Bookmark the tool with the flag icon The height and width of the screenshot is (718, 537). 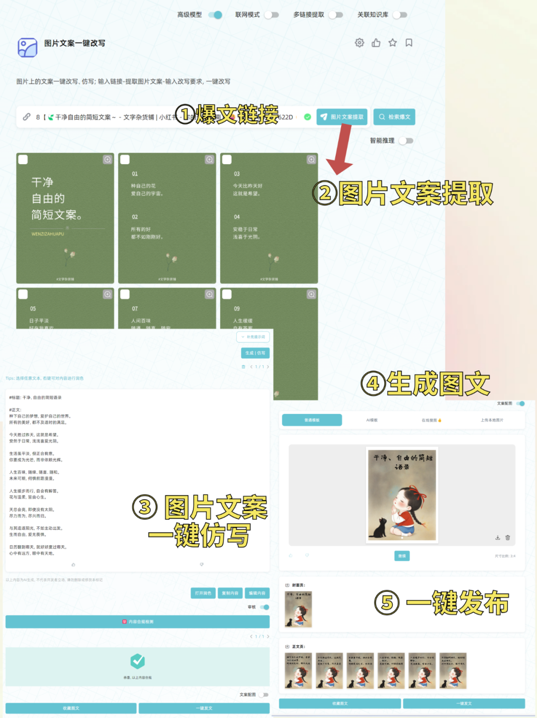pyautogui.click(x=409, y=43)
